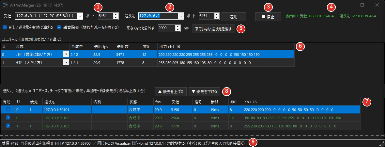Minimize the ArtNetMerger window

[x=347, y=5]
